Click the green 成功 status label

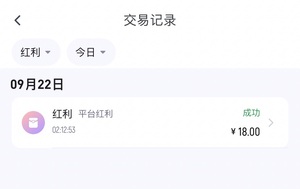[x=251, y=113]
